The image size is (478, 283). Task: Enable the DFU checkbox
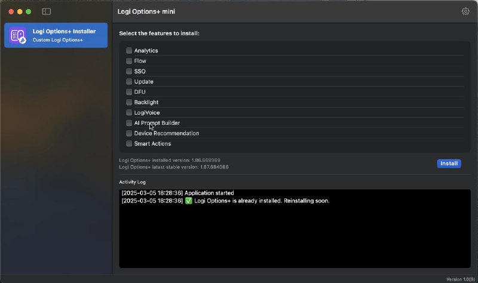click(x=129, y=92)
